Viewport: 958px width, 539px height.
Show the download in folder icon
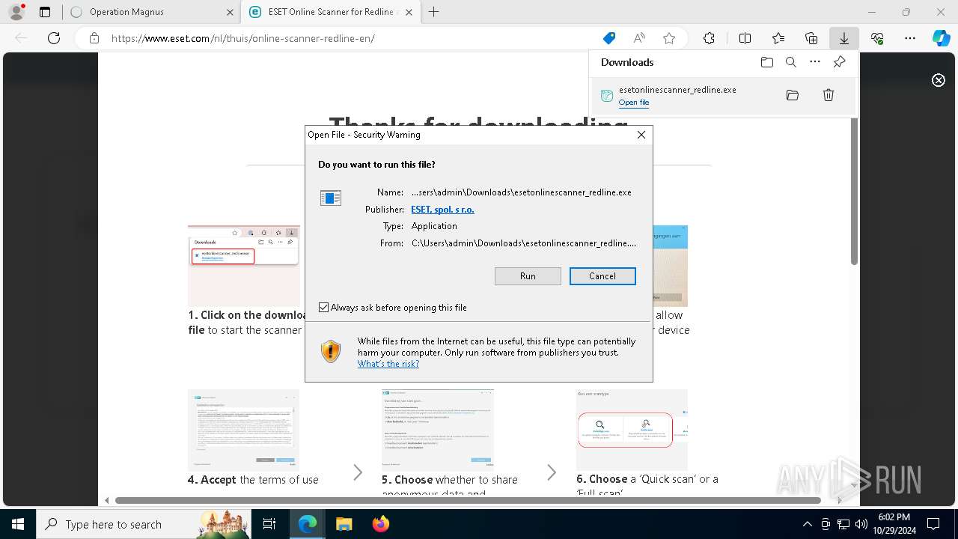pyautogui.click(x=793, y=95)
